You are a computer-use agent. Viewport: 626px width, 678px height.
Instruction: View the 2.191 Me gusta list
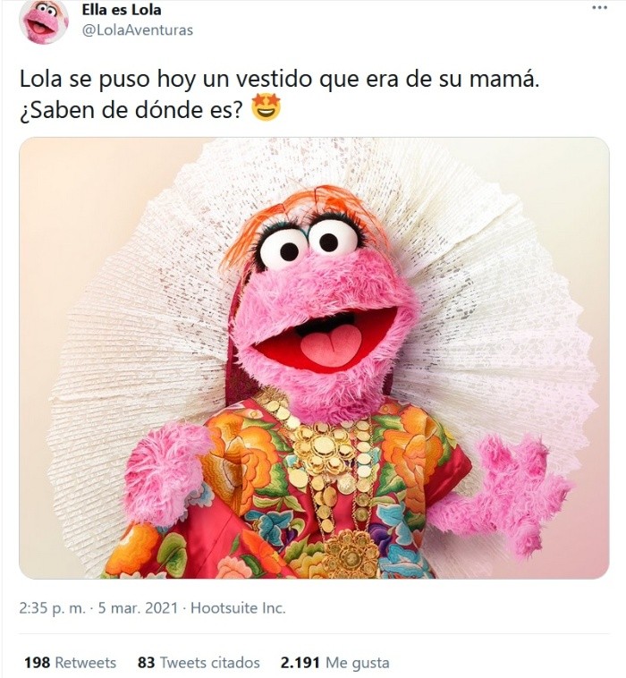[335, 663]
